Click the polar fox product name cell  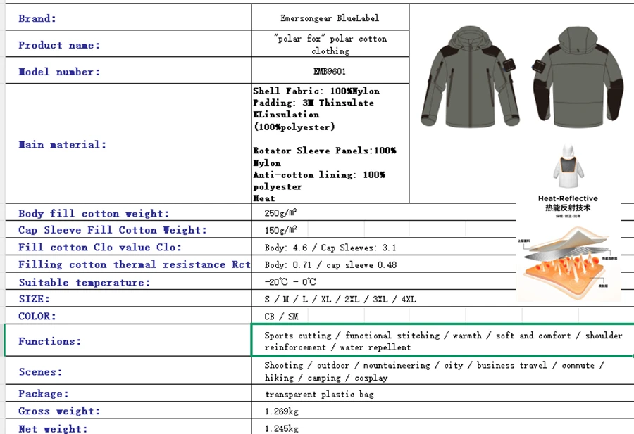coord(330,44)
